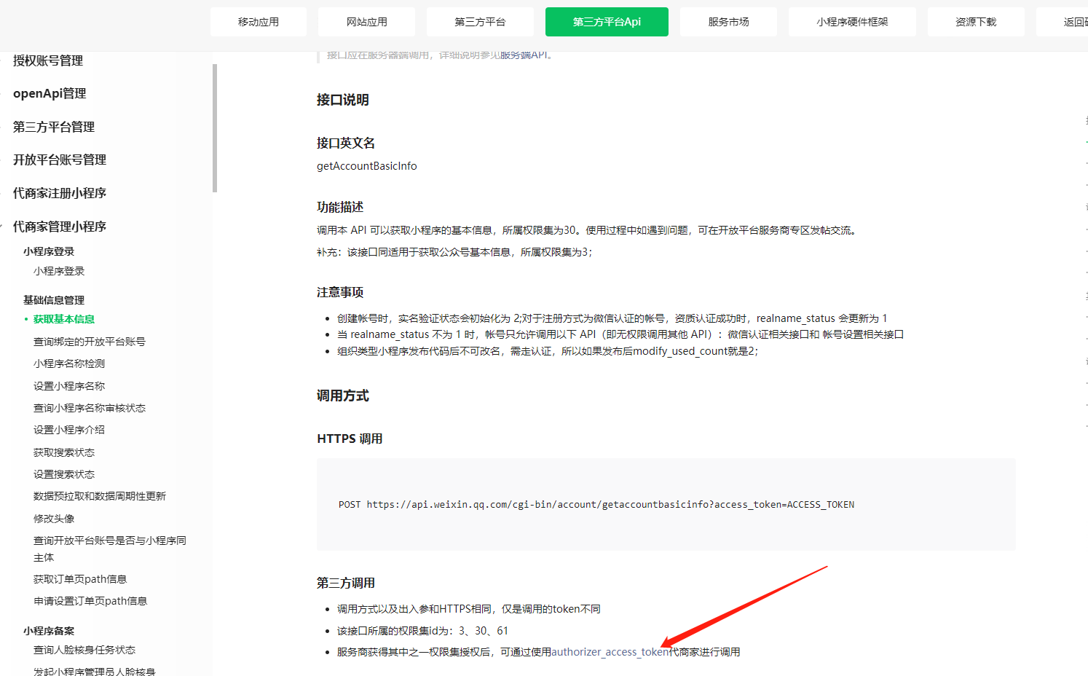Click the 调用方式 heading

coord(343,396)
